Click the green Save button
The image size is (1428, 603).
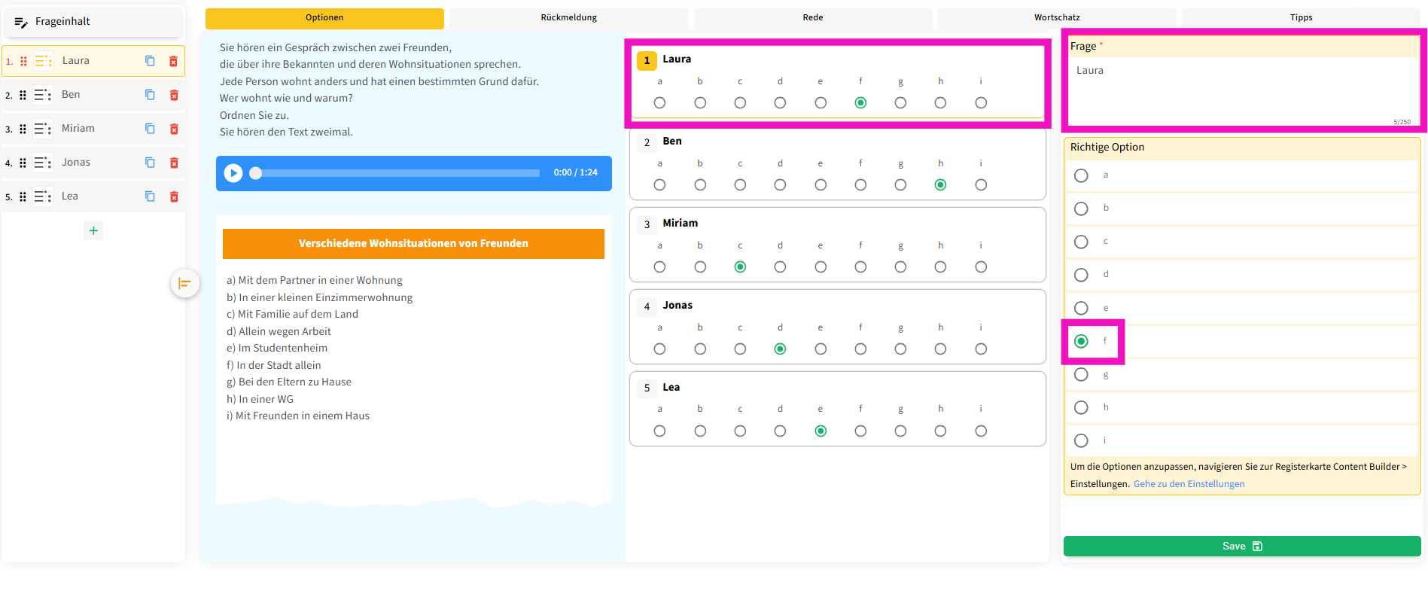coord(1241,546)
